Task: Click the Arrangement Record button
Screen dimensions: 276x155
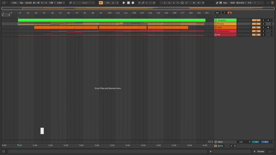Action: (133, 3)
